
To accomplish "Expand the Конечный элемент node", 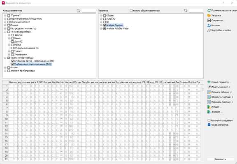I will (x=5, y=22).
